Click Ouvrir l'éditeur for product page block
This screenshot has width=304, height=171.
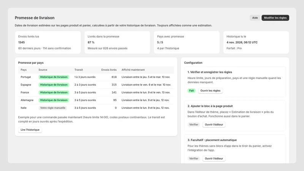[x=214, y=125]
